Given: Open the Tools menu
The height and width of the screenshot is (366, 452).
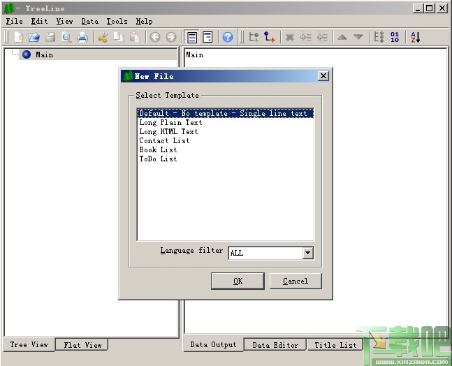Looking at the screenshot, I should pos(117,22).
